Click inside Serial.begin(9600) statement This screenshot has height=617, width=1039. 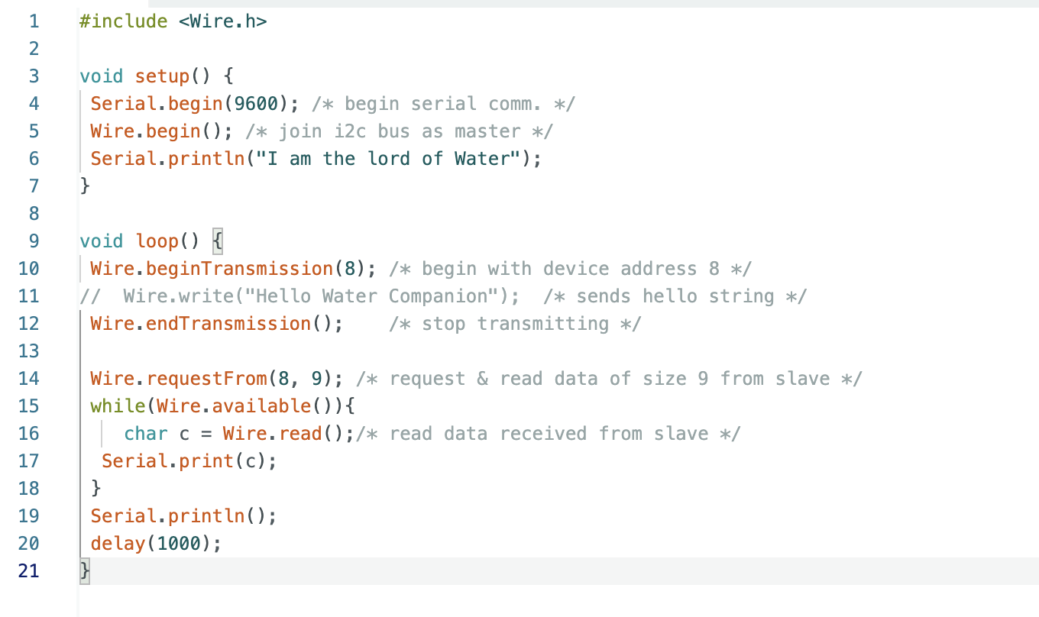[x=194, y=104]
